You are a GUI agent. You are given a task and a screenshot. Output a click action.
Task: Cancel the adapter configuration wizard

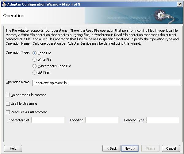(171, 148)
